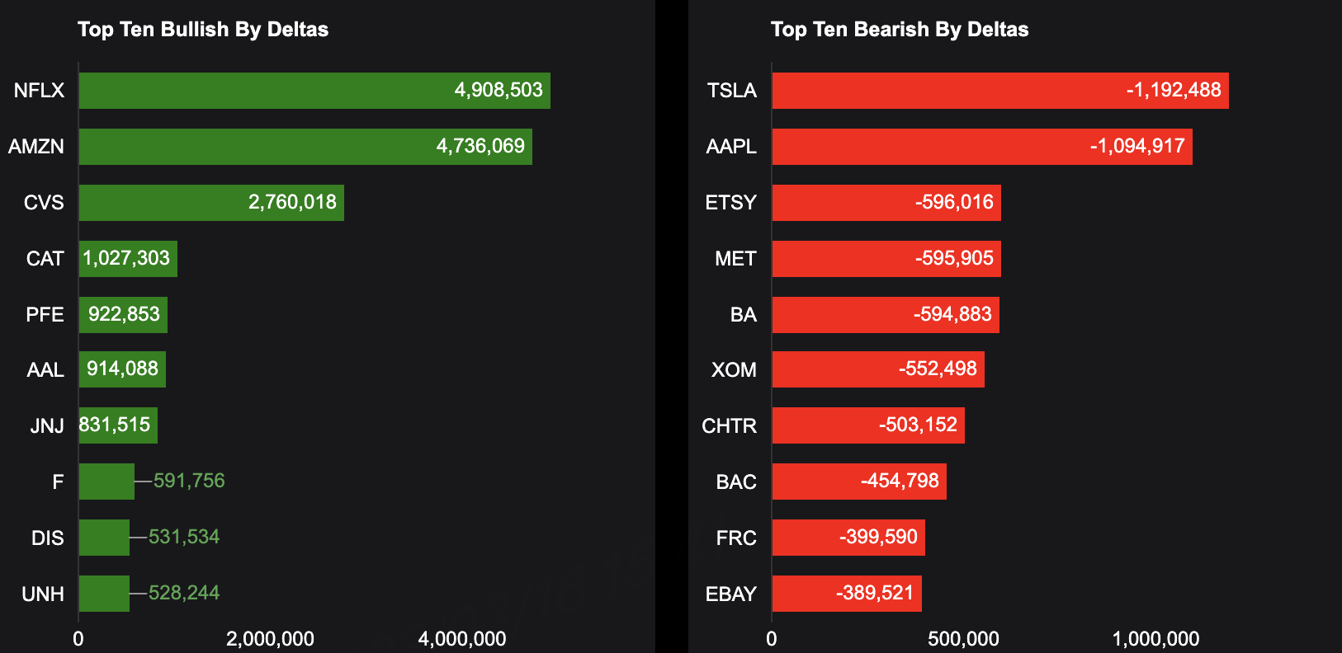Click the CHTR ticker label
The image size is (1342, 653).
729,426
